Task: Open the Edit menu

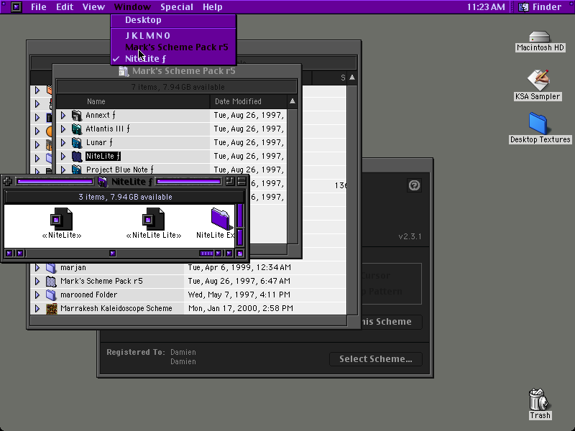Action: [65, 7]
